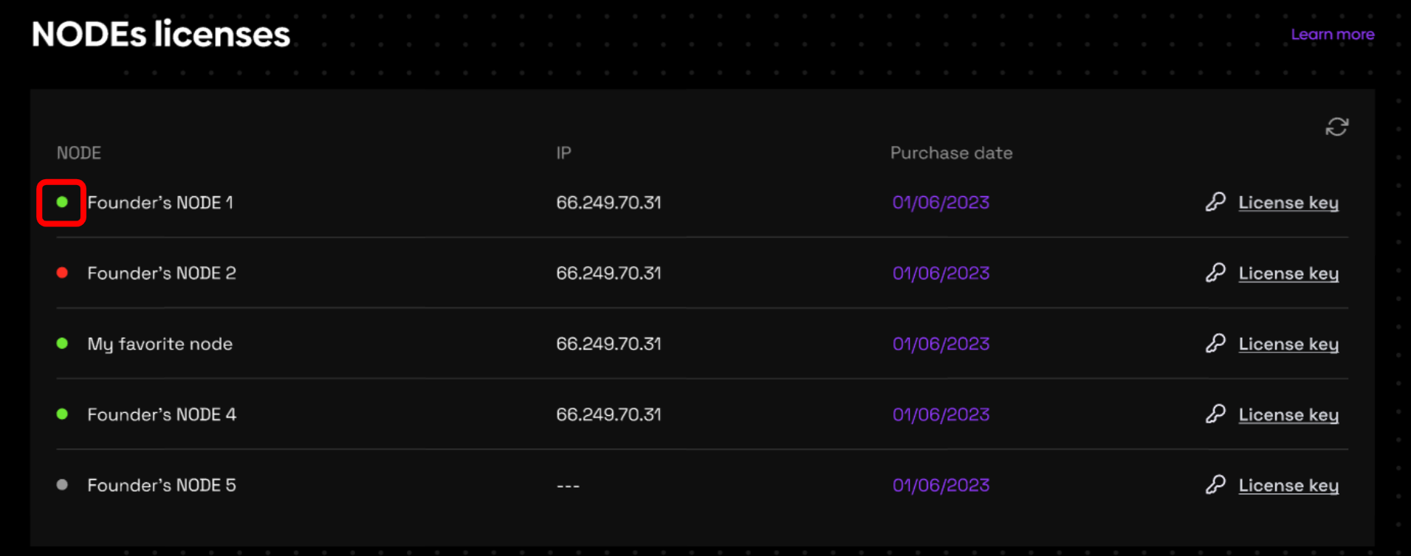Click the NODE column header
The height and width of the screenshot is (556, 1411).
[79, 153]
